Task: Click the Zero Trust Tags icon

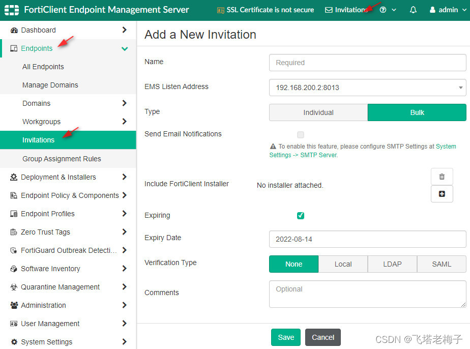Action: click(x=14, y=232)
